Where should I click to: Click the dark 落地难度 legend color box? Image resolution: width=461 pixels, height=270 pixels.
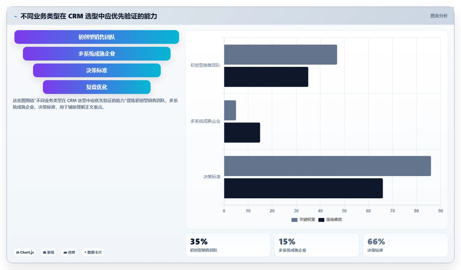[321, 220]
